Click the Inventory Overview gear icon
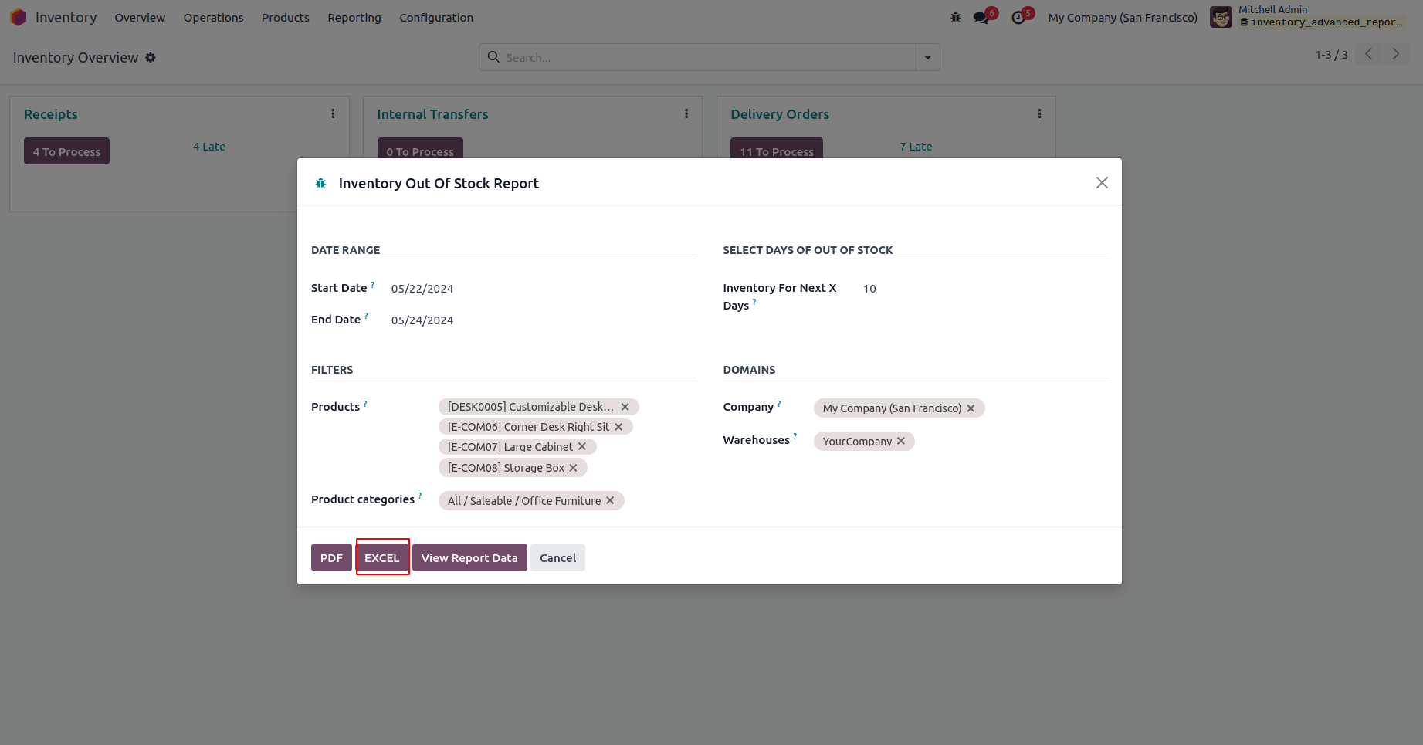Image resolution: width=1423 pixels, height=745 pixels. [151, 58]
